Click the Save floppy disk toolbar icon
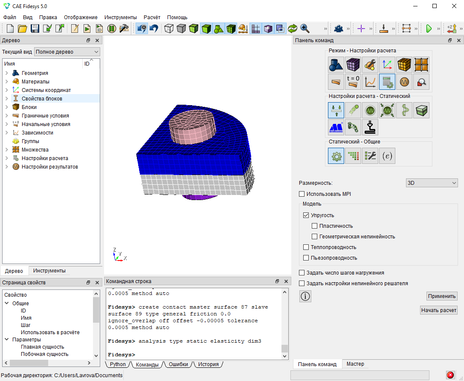 [35, 29]
